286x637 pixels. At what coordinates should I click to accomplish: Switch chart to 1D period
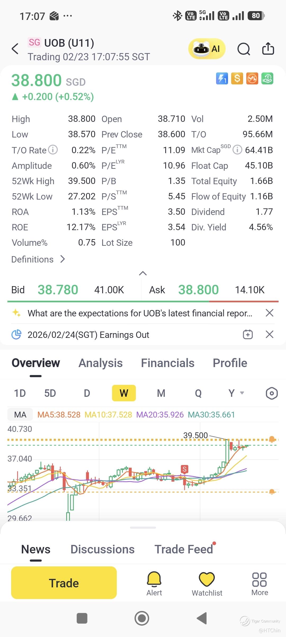pyautogui.click(x=20, y=393)
